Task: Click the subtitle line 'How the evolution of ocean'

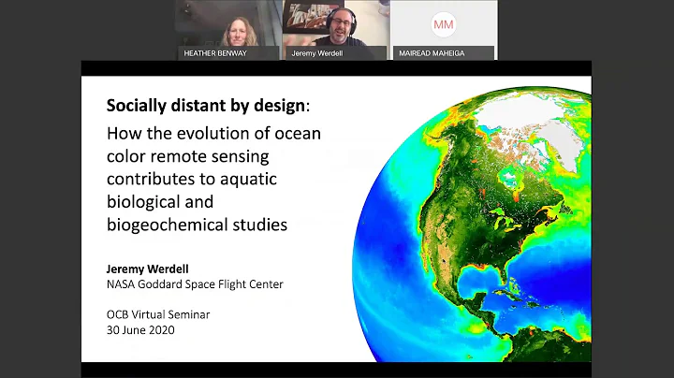Action: 213,133
